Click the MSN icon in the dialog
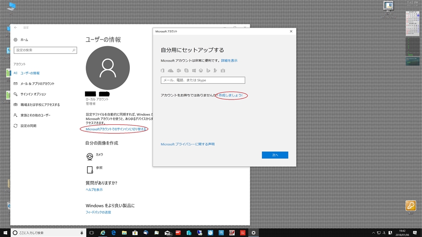The image size is (422, 237). click(x=215, y=70)
